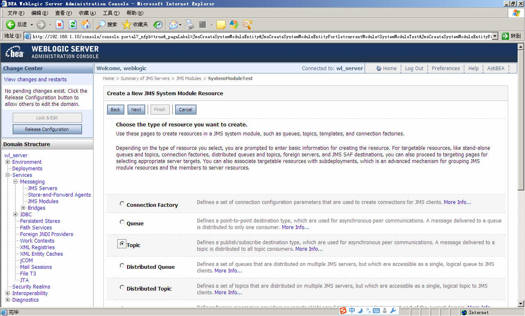The height and width of the screenshot is (316, 525).
Task: Click the Forward arrow in the IE toolbar
Action: [x=41, y=25]
